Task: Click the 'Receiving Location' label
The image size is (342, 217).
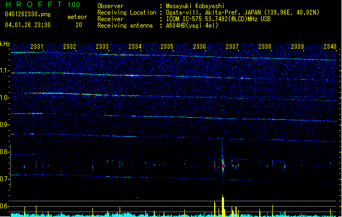Action: click(x=127, y=12)
